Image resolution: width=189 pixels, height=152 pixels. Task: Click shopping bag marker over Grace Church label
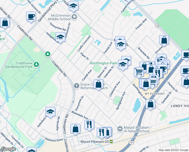click(x=99, y=85)
